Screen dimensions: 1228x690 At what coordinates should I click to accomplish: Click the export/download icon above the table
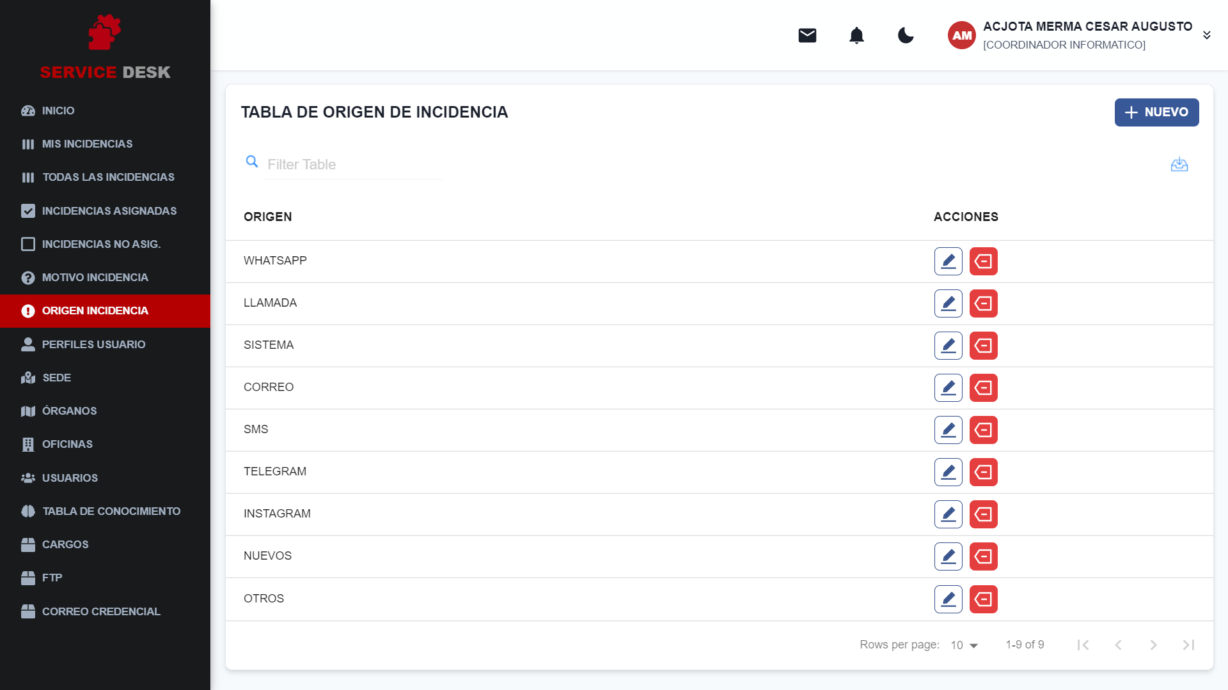point(1179,164)
